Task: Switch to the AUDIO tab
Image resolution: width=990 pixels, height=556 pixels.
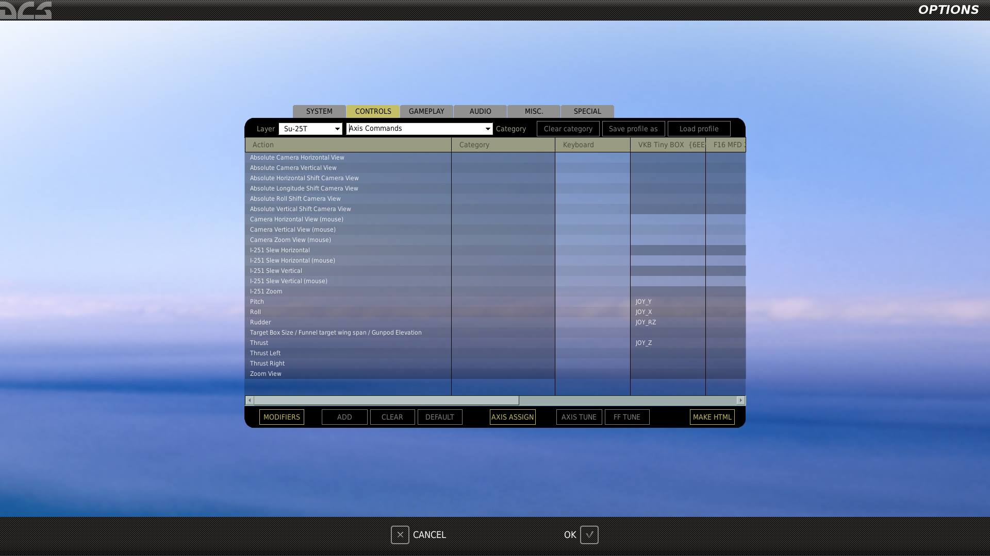Action: click(x=480, y=111)
